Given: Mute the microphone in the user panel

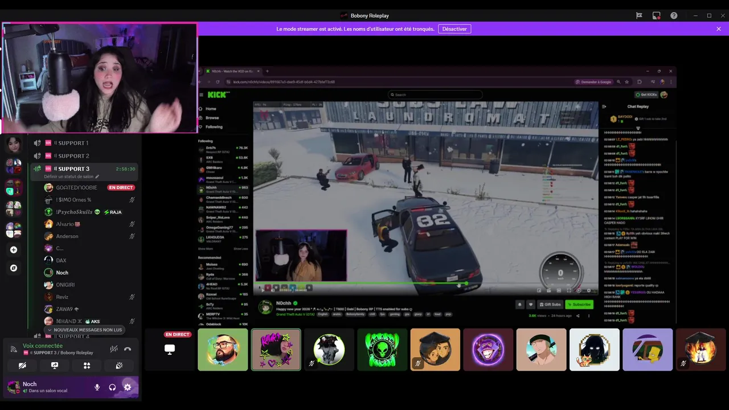Looking at the screenshot, I should pos(97,387).
